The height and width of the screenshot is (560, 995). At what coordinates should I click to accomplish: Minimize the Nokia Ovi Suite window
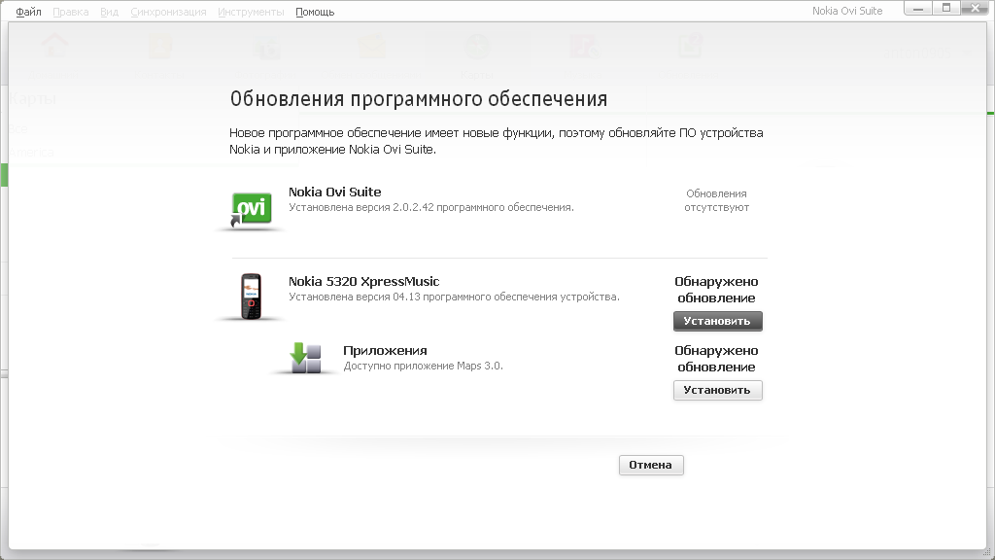pos(918,8)
